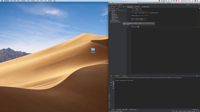The image size is (200, 112).
Task: Click the Search Everywhere icon at top right of PyCharm
Action: point(199,5)
